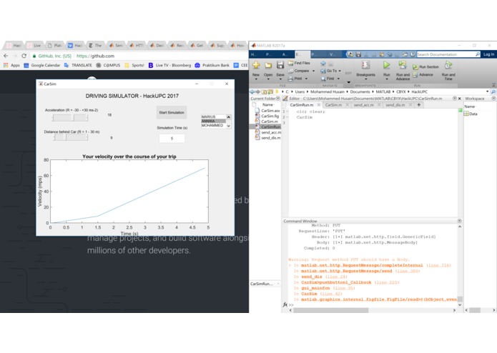Click the quick access save icon beside toolstrip tabs

point(358,54)
